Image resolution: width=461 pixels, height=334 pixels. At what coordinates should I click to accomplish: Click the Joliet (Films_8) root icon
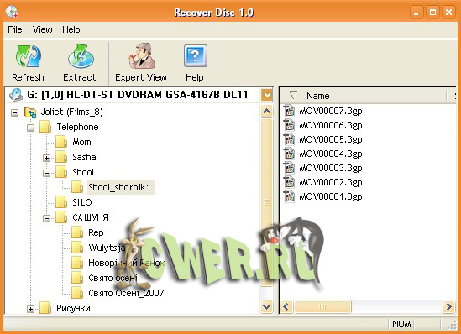(30, 112)
